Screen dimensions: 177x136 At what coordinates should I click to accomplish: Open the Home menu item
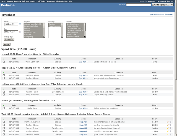click(3, 1)
